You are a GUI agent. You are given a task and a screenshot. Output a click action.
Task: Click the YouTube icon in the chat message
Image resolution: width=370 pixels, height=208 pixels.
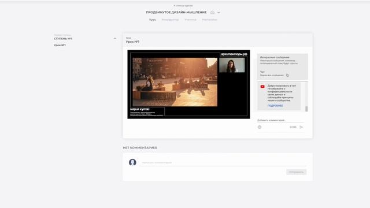tap(262, 87)
